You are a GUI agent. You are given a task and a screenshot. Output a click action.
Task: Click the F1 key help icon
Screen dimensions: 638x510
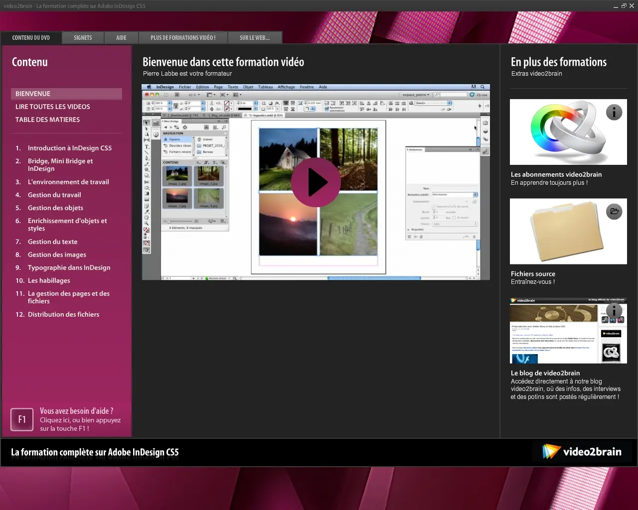[22, 419]
